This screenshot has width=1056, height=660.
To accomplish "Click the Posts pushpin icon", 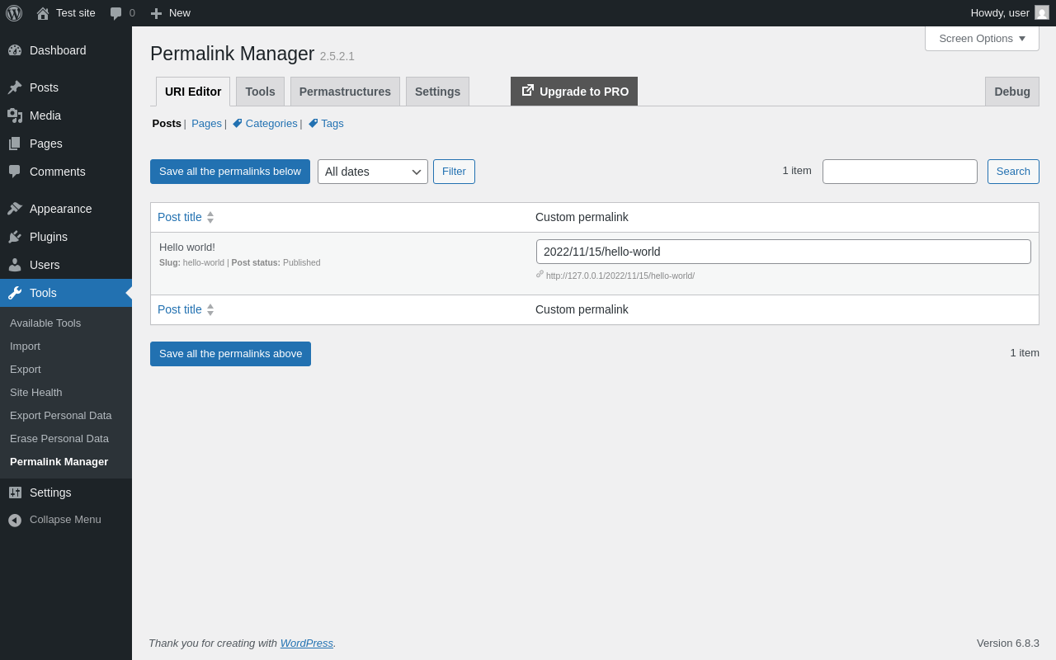I will coord(15,87).
